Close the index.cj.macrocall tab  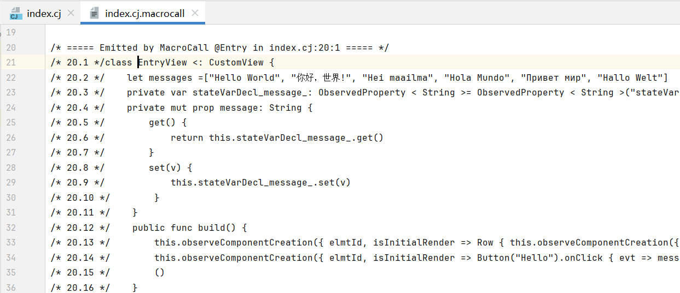(195, 13)
